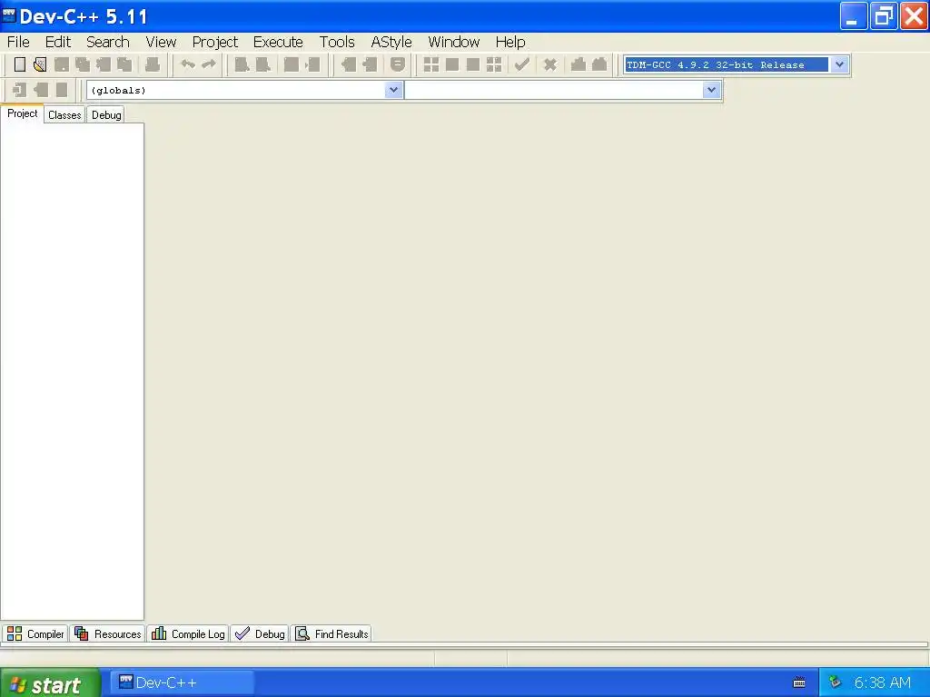Expand the (globals) scope dropdown

click(393, 90)
